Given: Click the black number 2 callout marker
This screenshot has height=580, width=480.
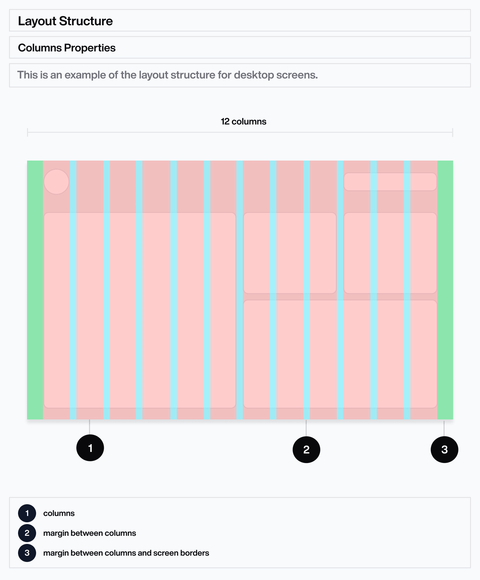Looking at the screenshot, I should (306, 450).
